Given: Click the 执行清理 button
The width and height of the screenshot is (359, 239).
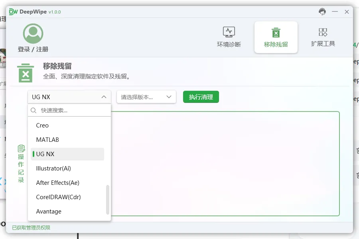Looking at the screenshot, I should point(201,97).
